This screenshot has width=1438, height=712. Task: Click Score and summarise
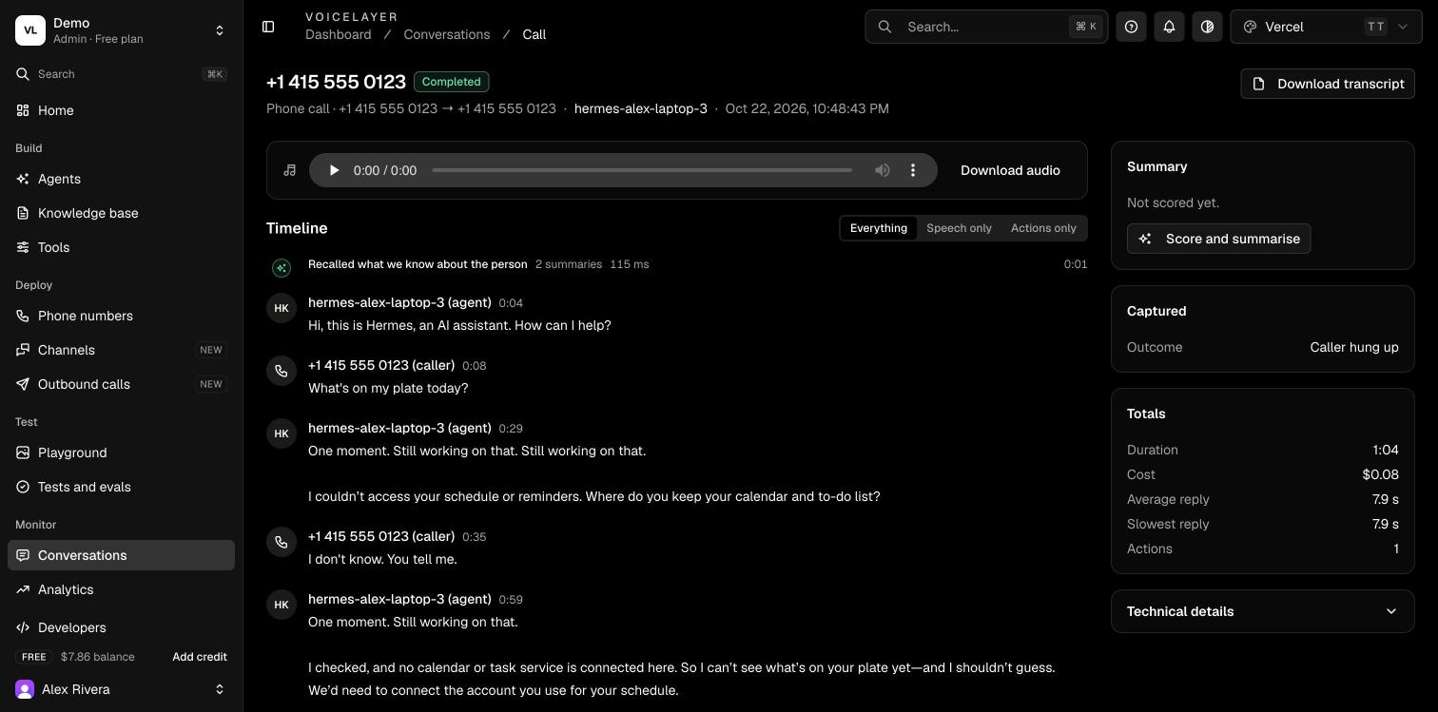pyautogui.click(x=1219, y=239)
